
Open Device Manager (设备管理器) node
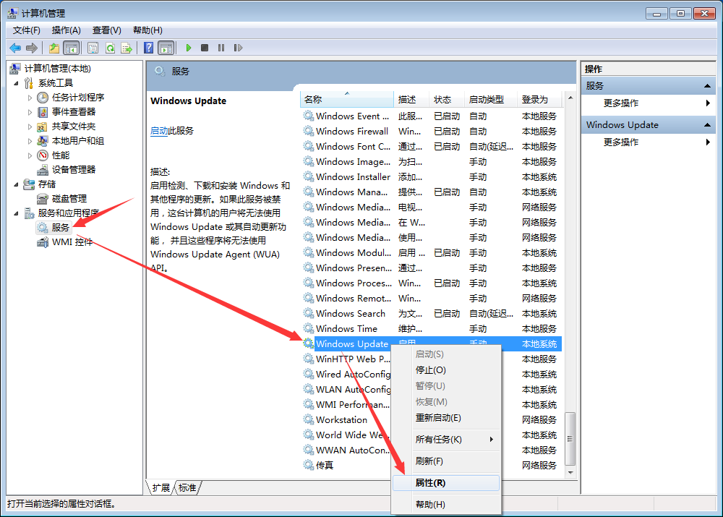point(73,170)
